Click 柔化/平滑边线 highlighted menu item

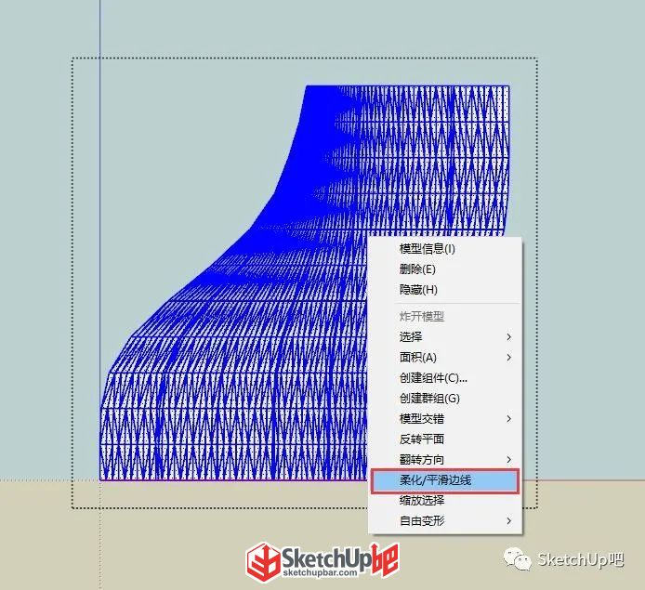445,480
